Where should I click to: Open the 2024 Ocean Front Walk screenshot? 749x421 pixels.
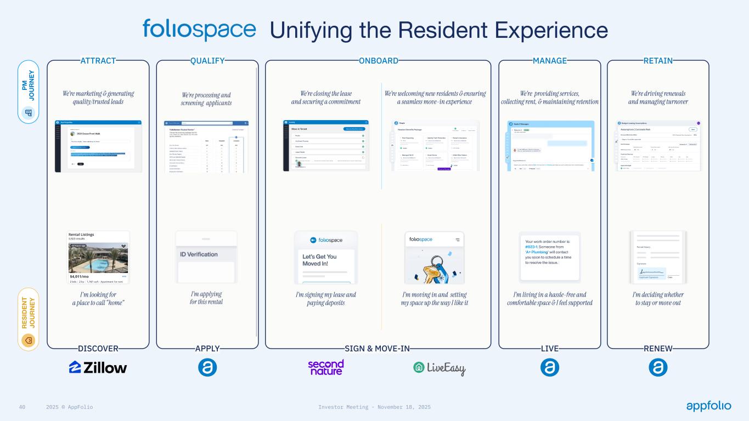98,146
